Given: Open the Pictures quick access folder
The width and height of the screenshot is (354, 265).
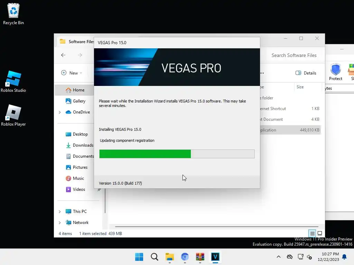Looking at the screenshot, I should (x=76, y=167).
